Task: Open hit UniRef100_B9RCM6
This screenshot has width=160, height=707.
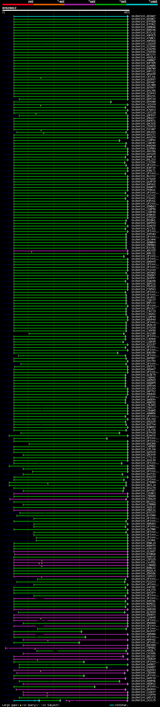Action: (143, 30)
